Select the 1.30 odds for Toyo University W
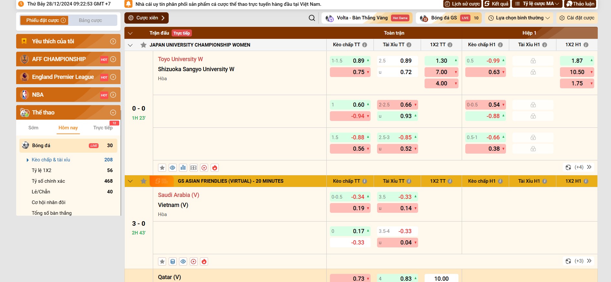The image size is (611, 282). pyautogui.click(x=441, y=61)
